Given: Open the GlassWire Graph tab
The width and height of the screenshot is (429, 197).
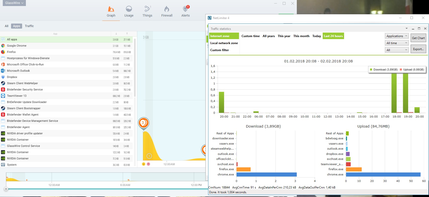Looking at the screenshot, I should click(111, 12).
